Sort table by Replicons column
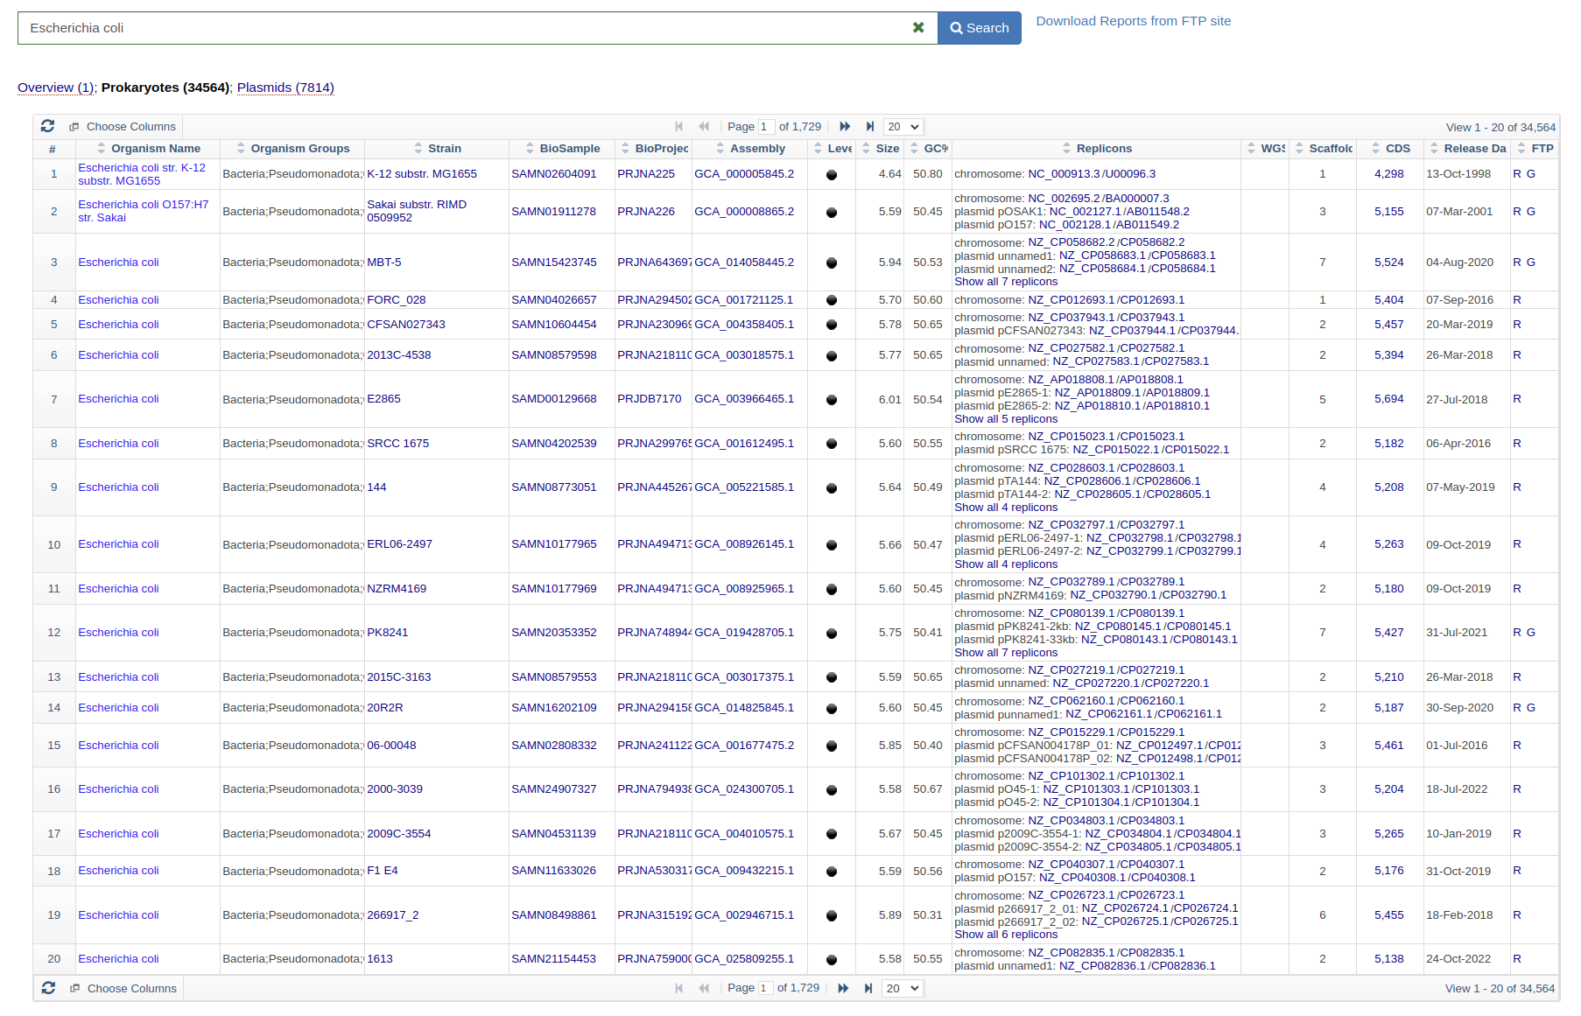This screenshot has width=1581, height=1016. click(x=1096, y=149)
